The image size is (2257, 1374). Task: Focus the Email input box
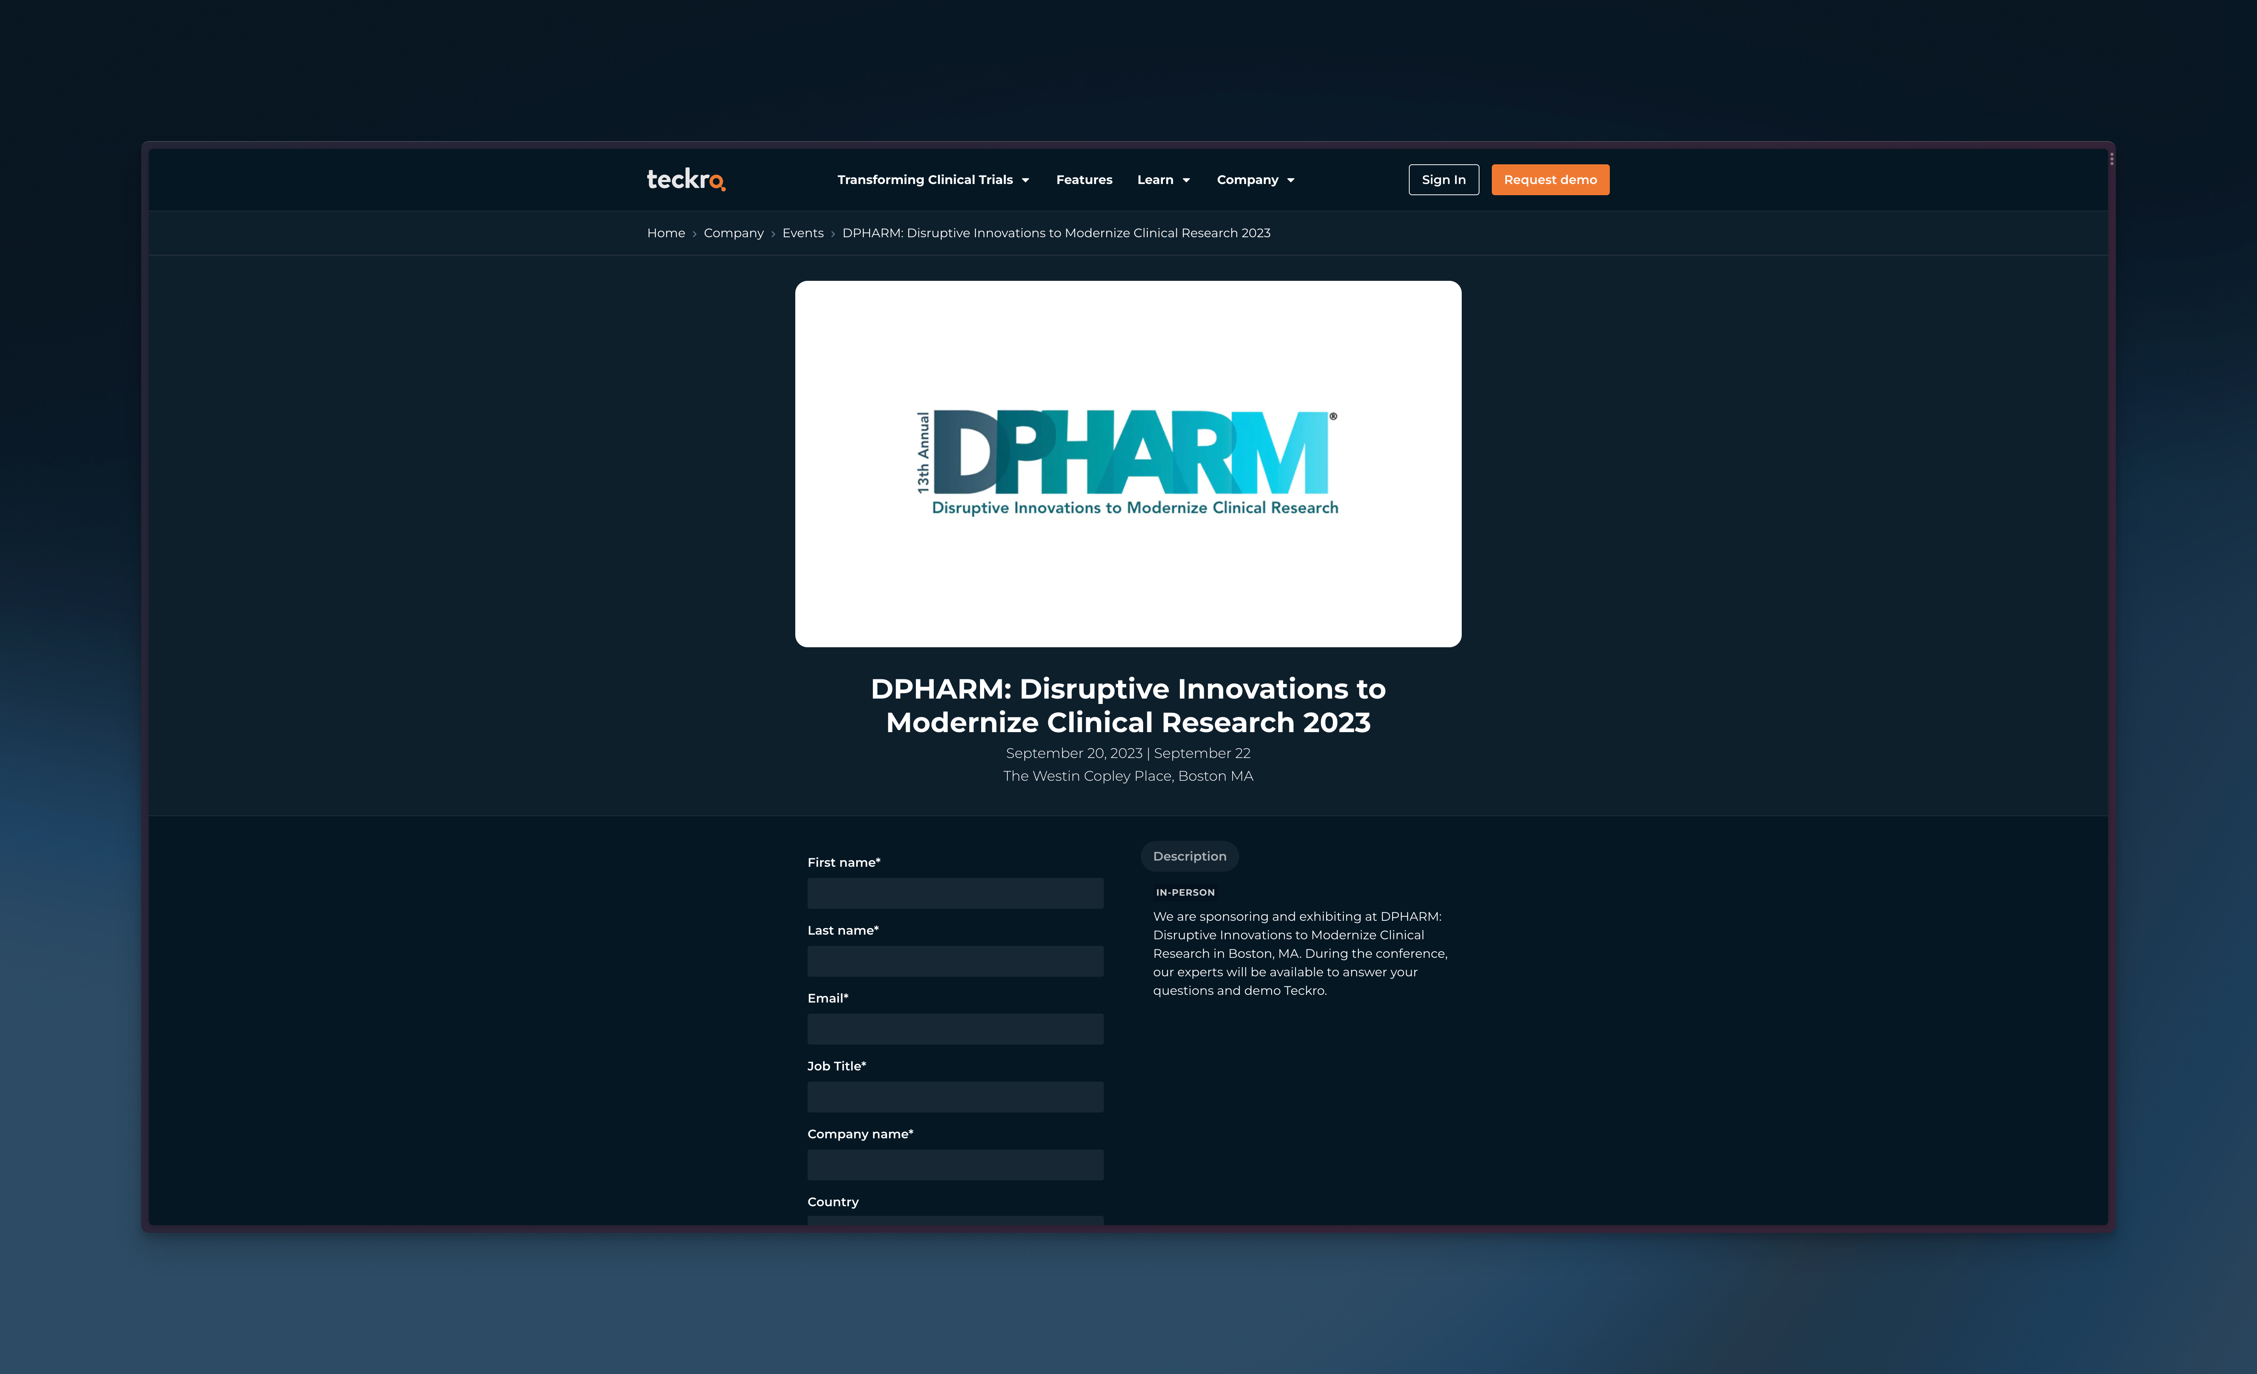955,1029
